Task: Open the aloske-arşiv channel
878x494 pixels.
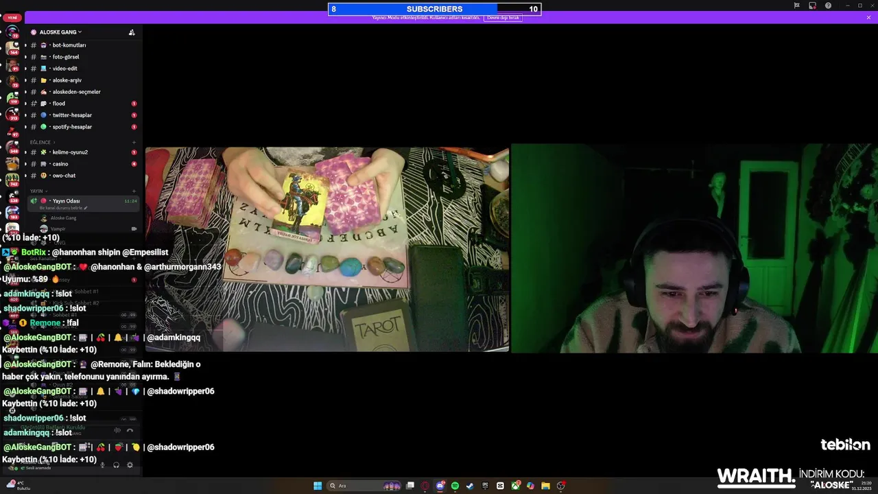Action: (82, 80)
